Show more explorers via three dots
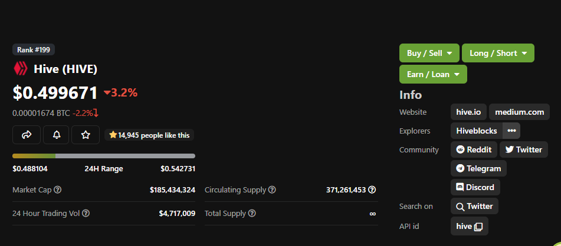The width and height of the screenshot is (561, 246). [511, 131]
